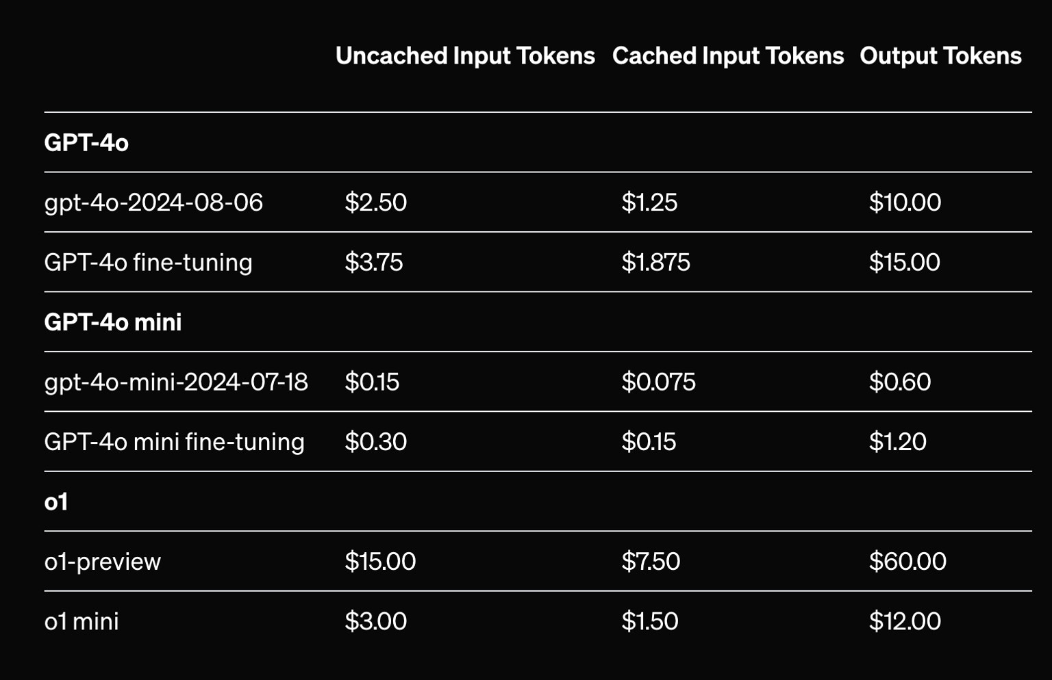Select the $10.00 output price cell
The image size is (1052, 680).
(x=905, y=202)
